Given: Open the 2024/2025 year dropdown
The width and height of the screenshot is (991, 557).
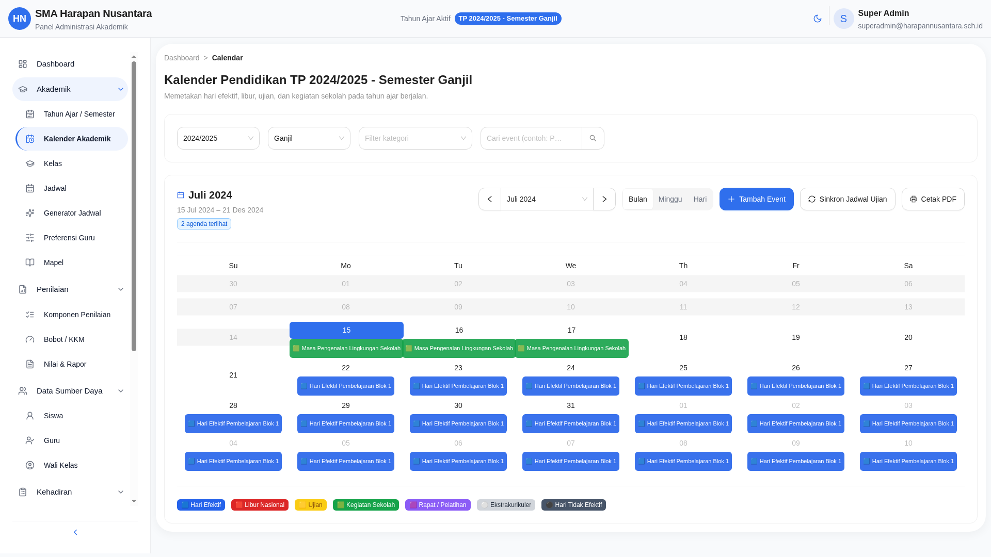Looking at the screenshot, I should tap(218, 138).
